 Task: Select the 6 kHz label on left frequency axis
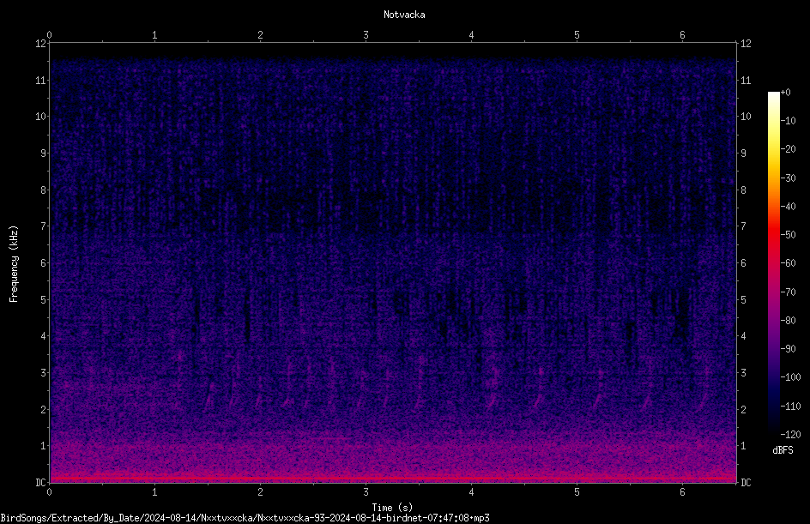point(43,262)
